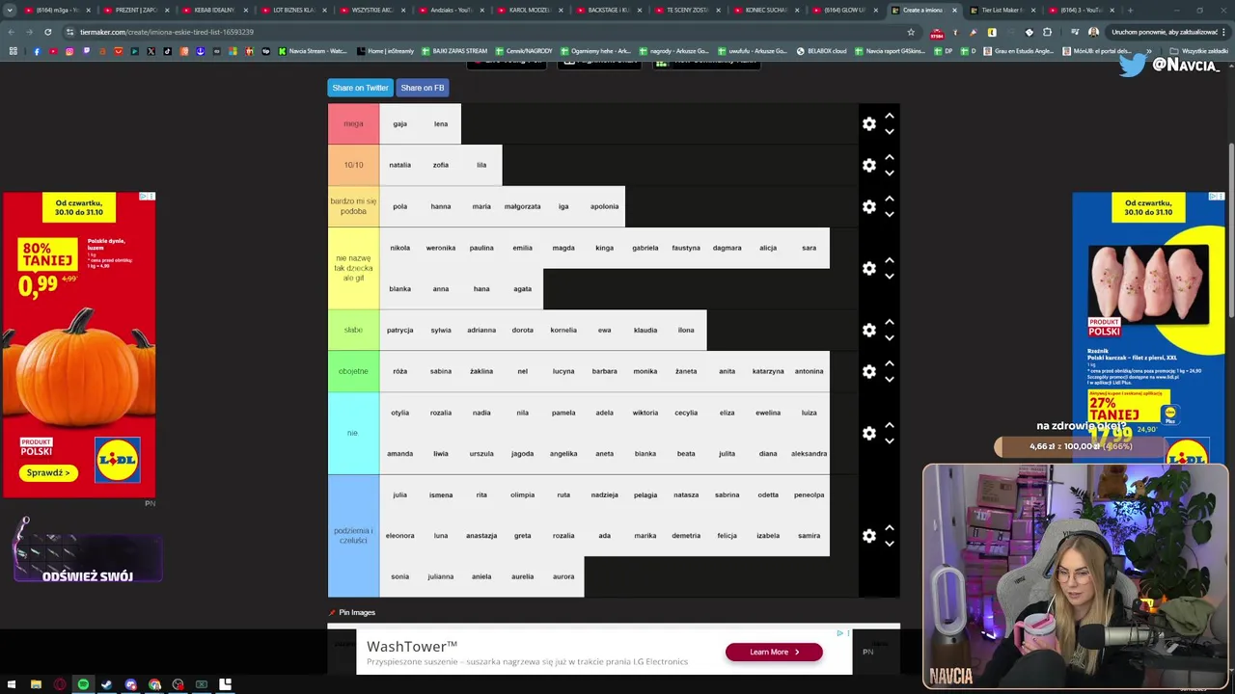The height and width of the screenshot is (694, 1235).
Task: Open the Windows Start menu
Action: point(12,684)
